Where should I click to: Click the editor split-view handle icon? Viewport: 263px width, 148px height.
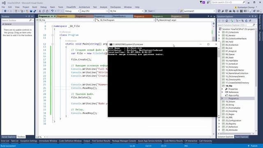click(214, 23)
